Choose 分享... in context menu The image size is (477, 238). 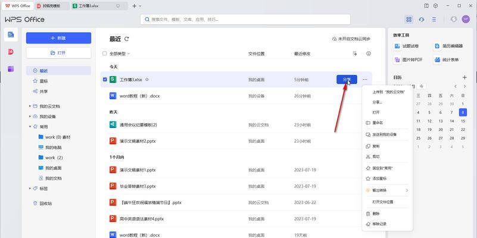[x=387, y=102]
